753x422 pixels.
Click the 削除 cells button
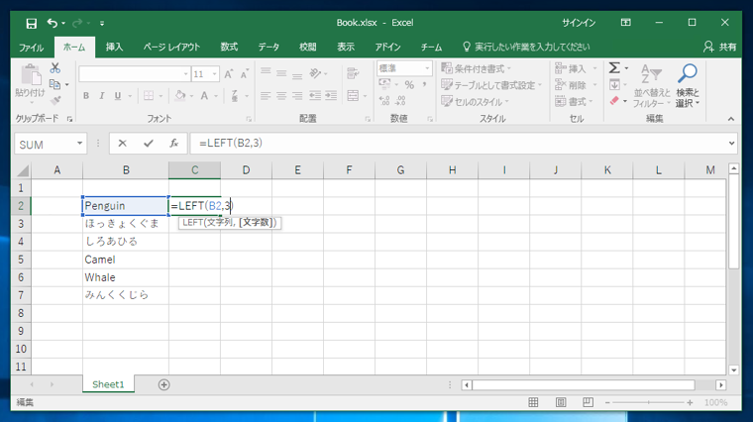(x=576, y=85)
